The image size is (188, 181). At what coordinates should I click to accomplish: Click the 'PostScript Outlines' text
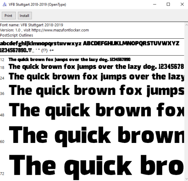pyautogui.click(x=16, y=35)
